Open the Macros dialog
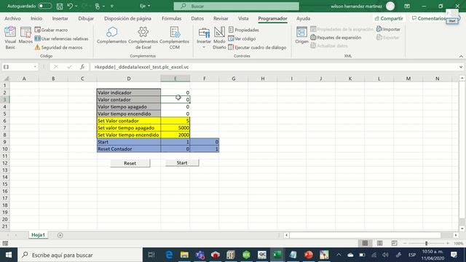The height and width of the screenshot is (262, 466). (25, 36)
